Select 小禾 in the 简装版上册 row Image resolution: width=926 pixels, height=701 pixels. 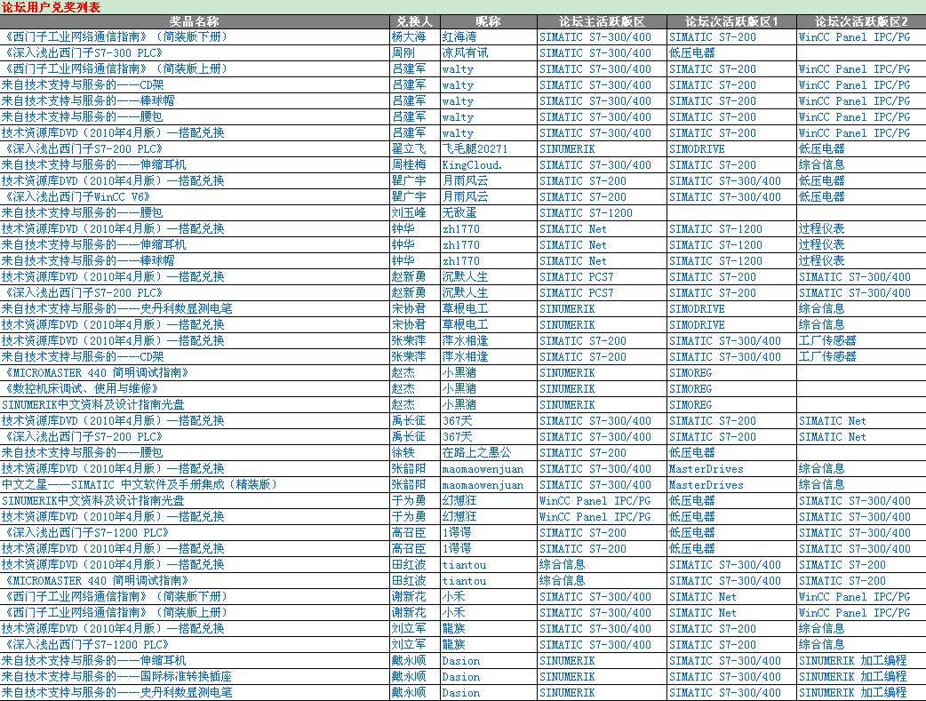pyautogui.click(x=453, y=612)
